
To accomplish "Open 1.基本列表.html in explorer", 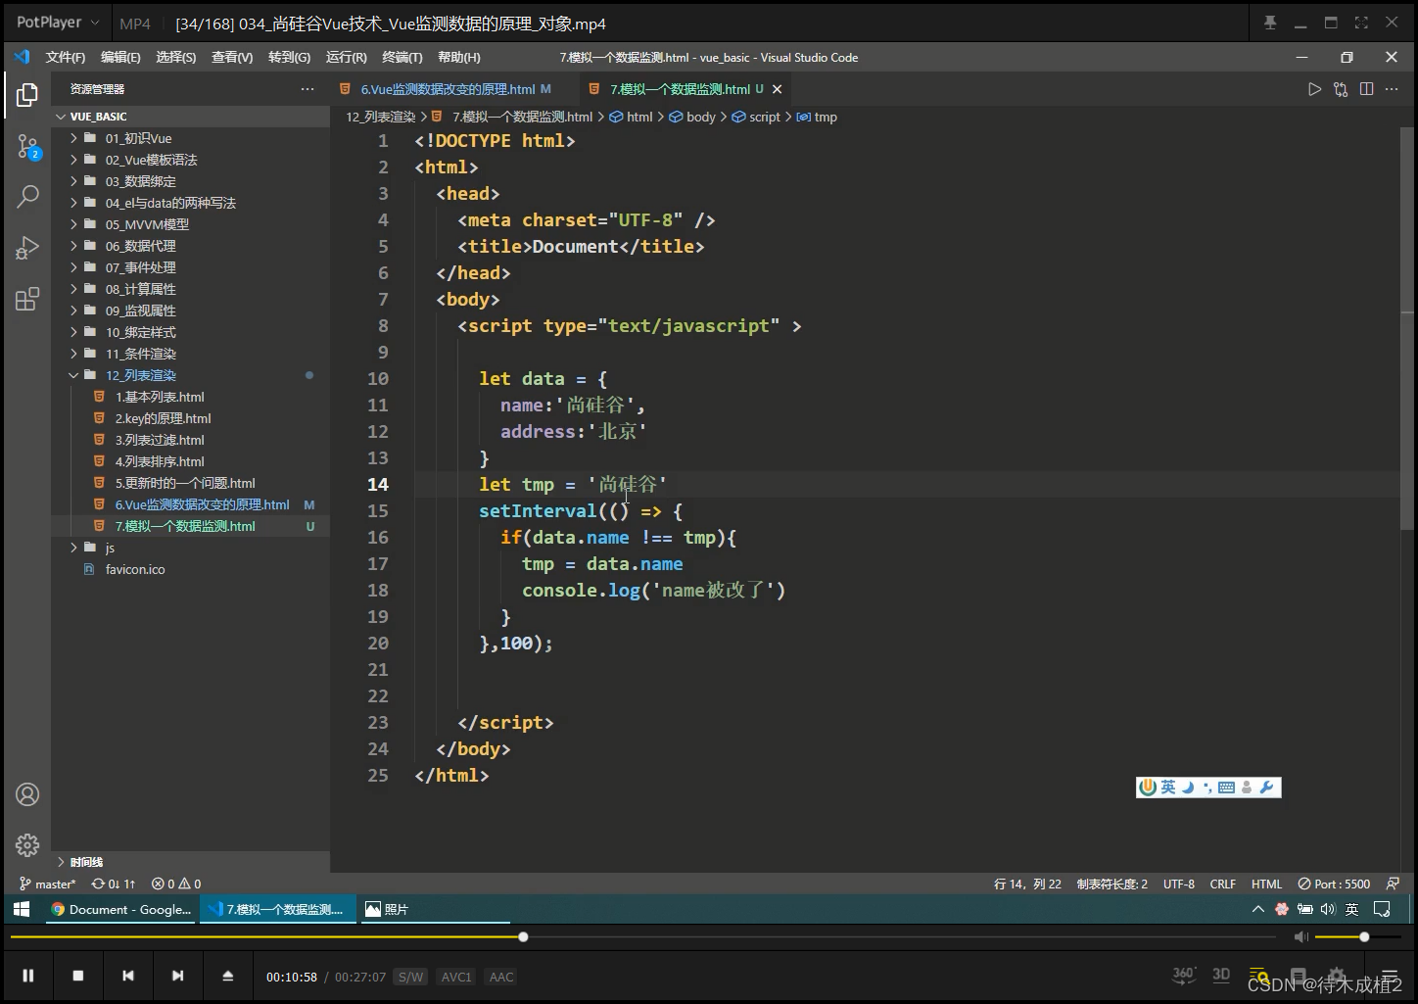I will pyautogui.click(x=160, y=397).
